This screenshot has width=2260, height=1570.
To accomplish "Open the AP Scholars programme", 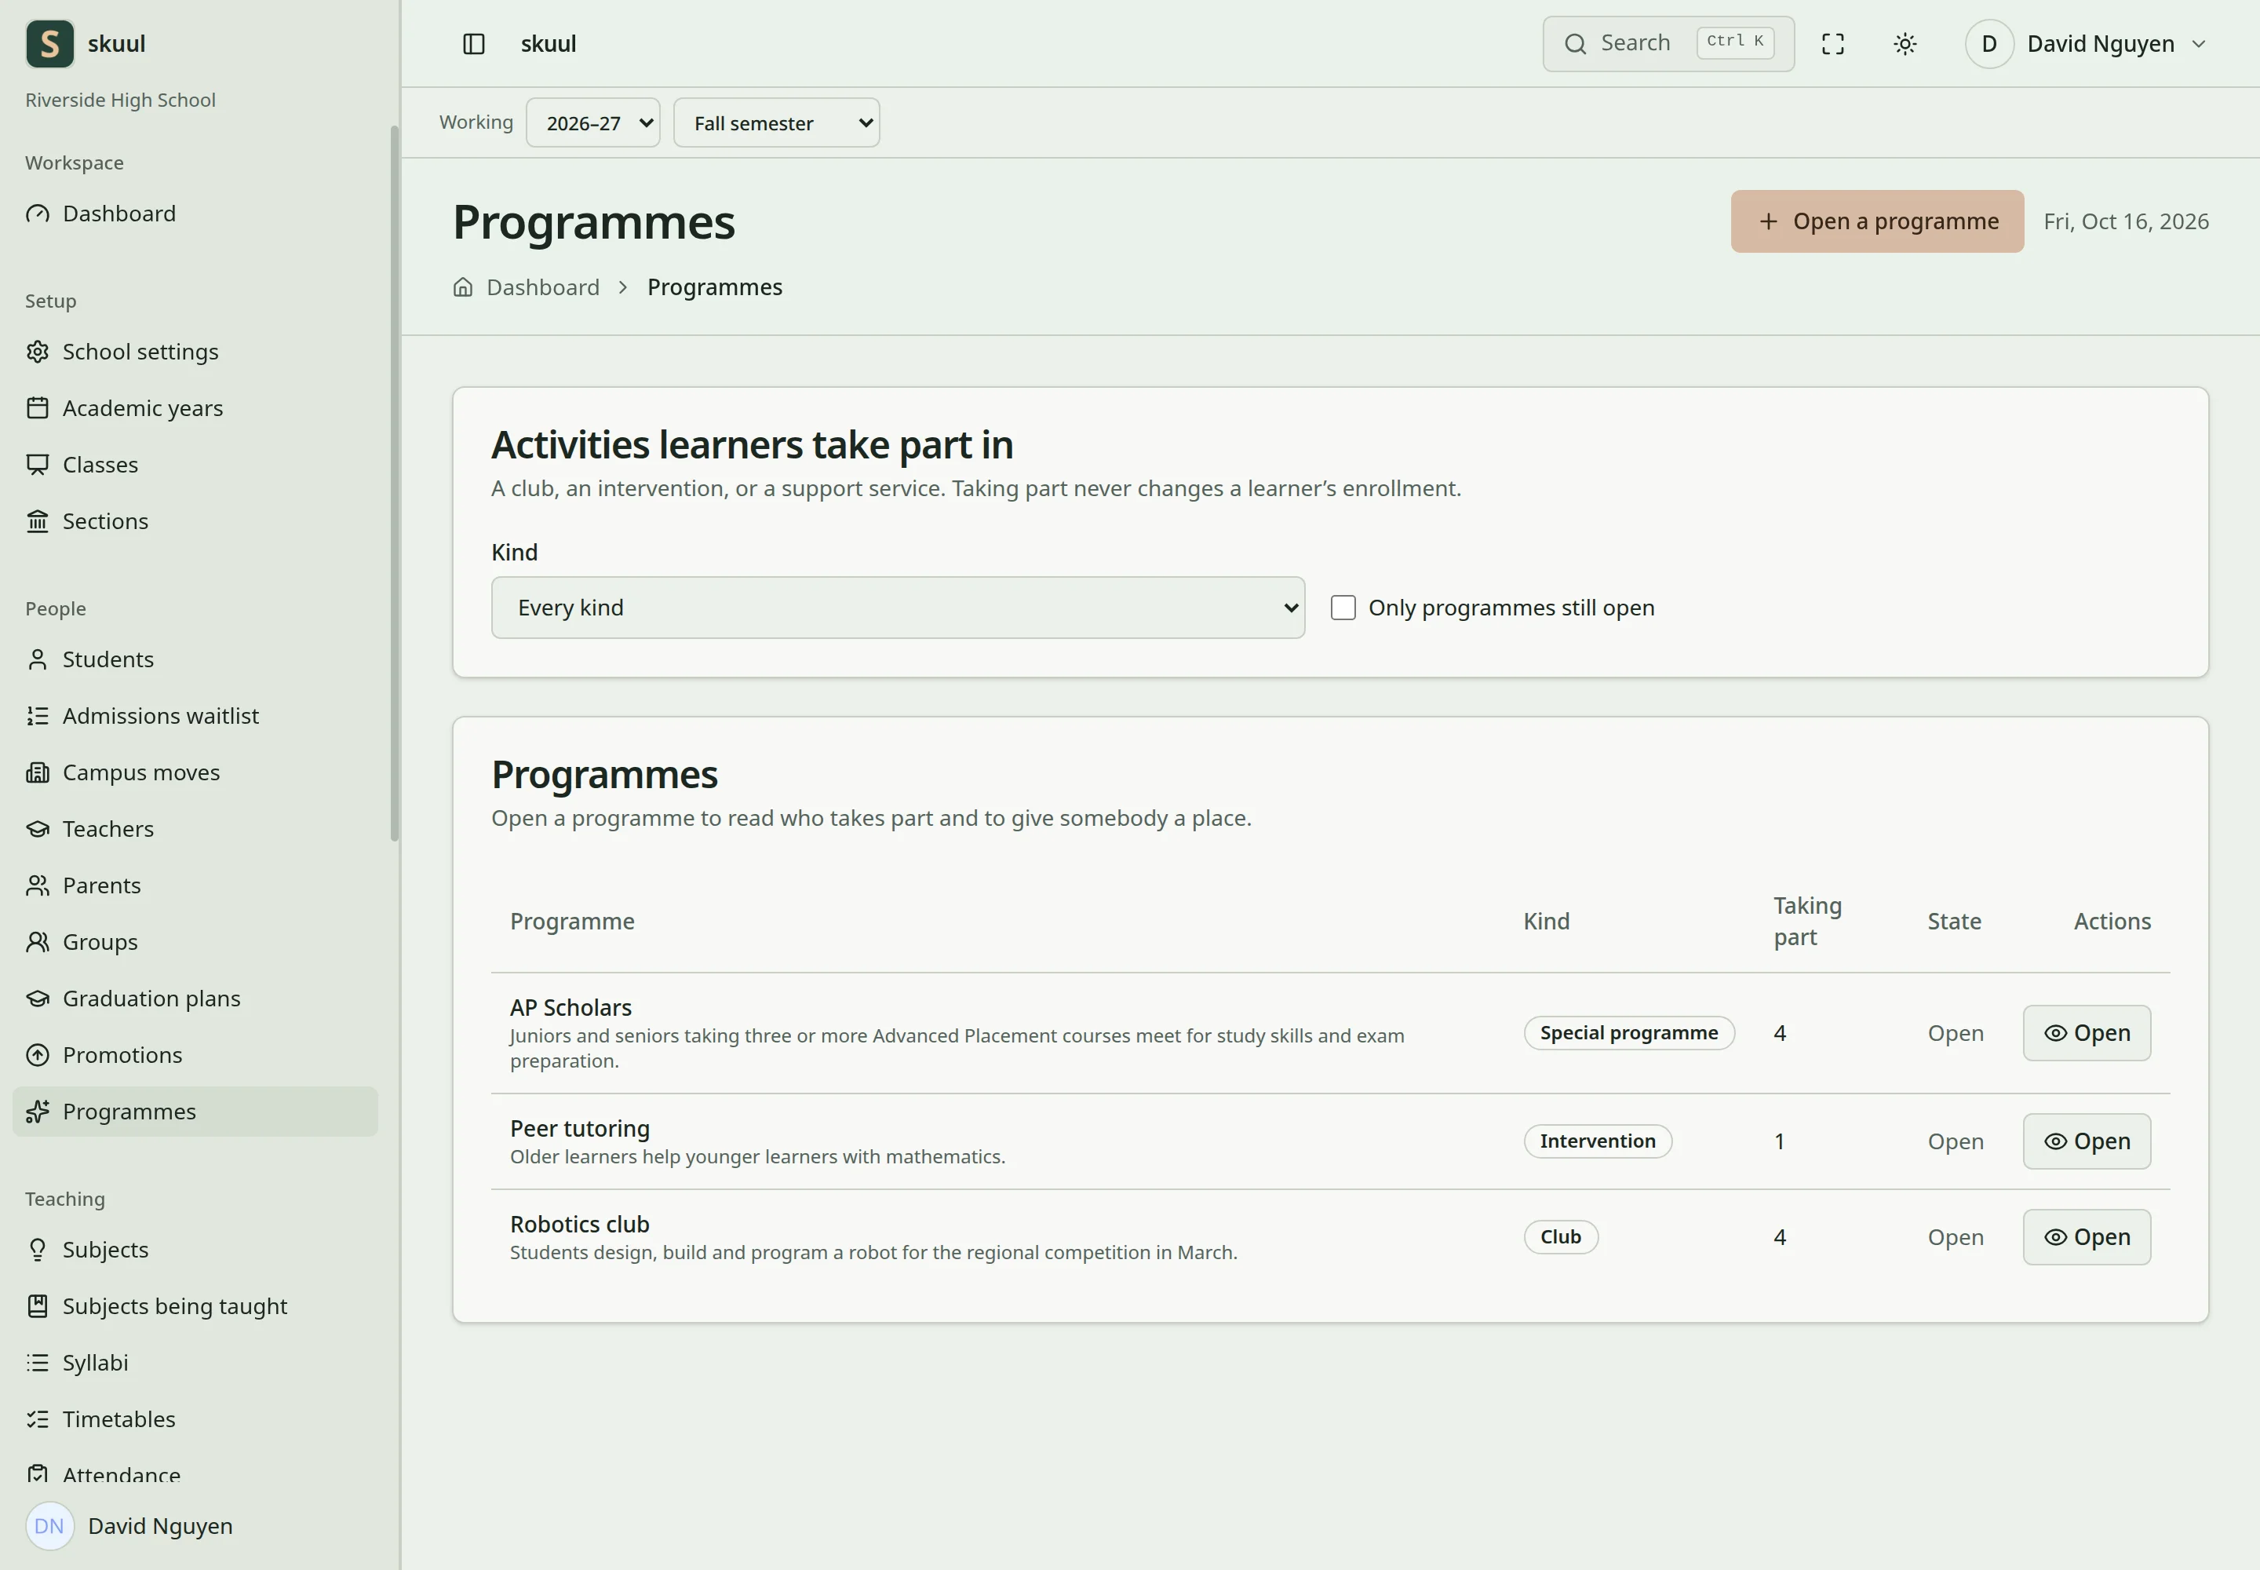I will pos(2086,1033).
